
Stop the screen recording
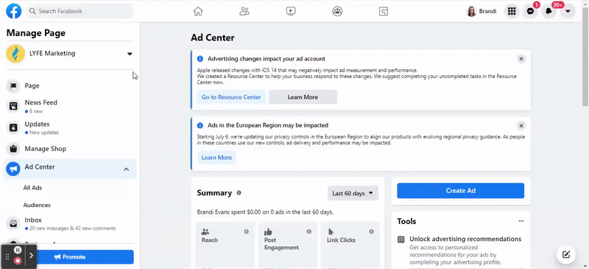click(18, 260)
